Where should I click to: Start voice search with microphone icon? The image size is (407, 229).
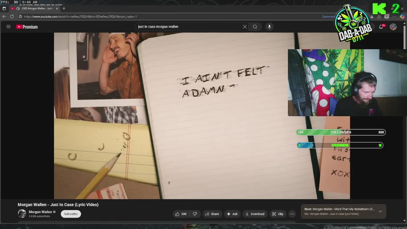coord(269,27)
